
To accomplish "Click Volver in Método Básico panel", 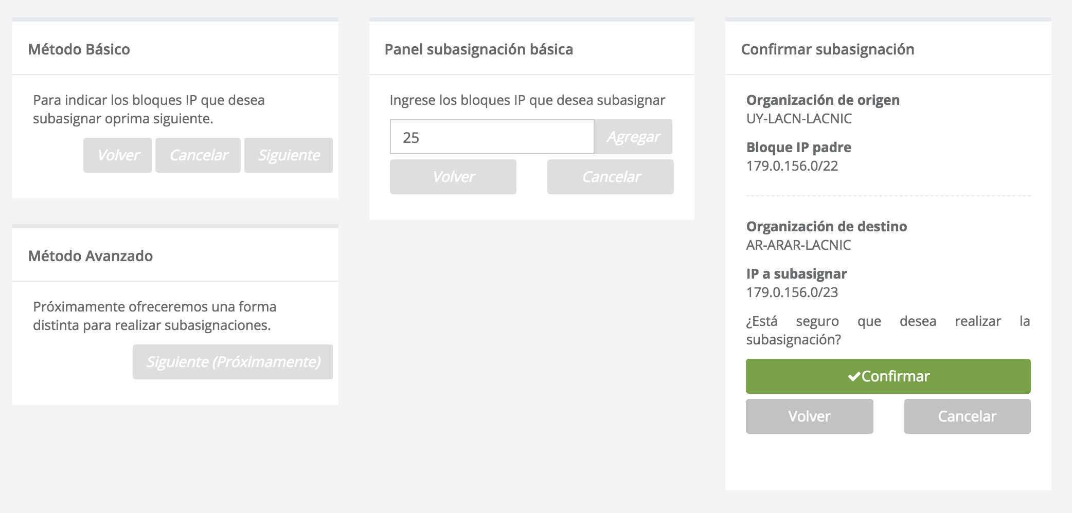I will (x=117, y=155).
